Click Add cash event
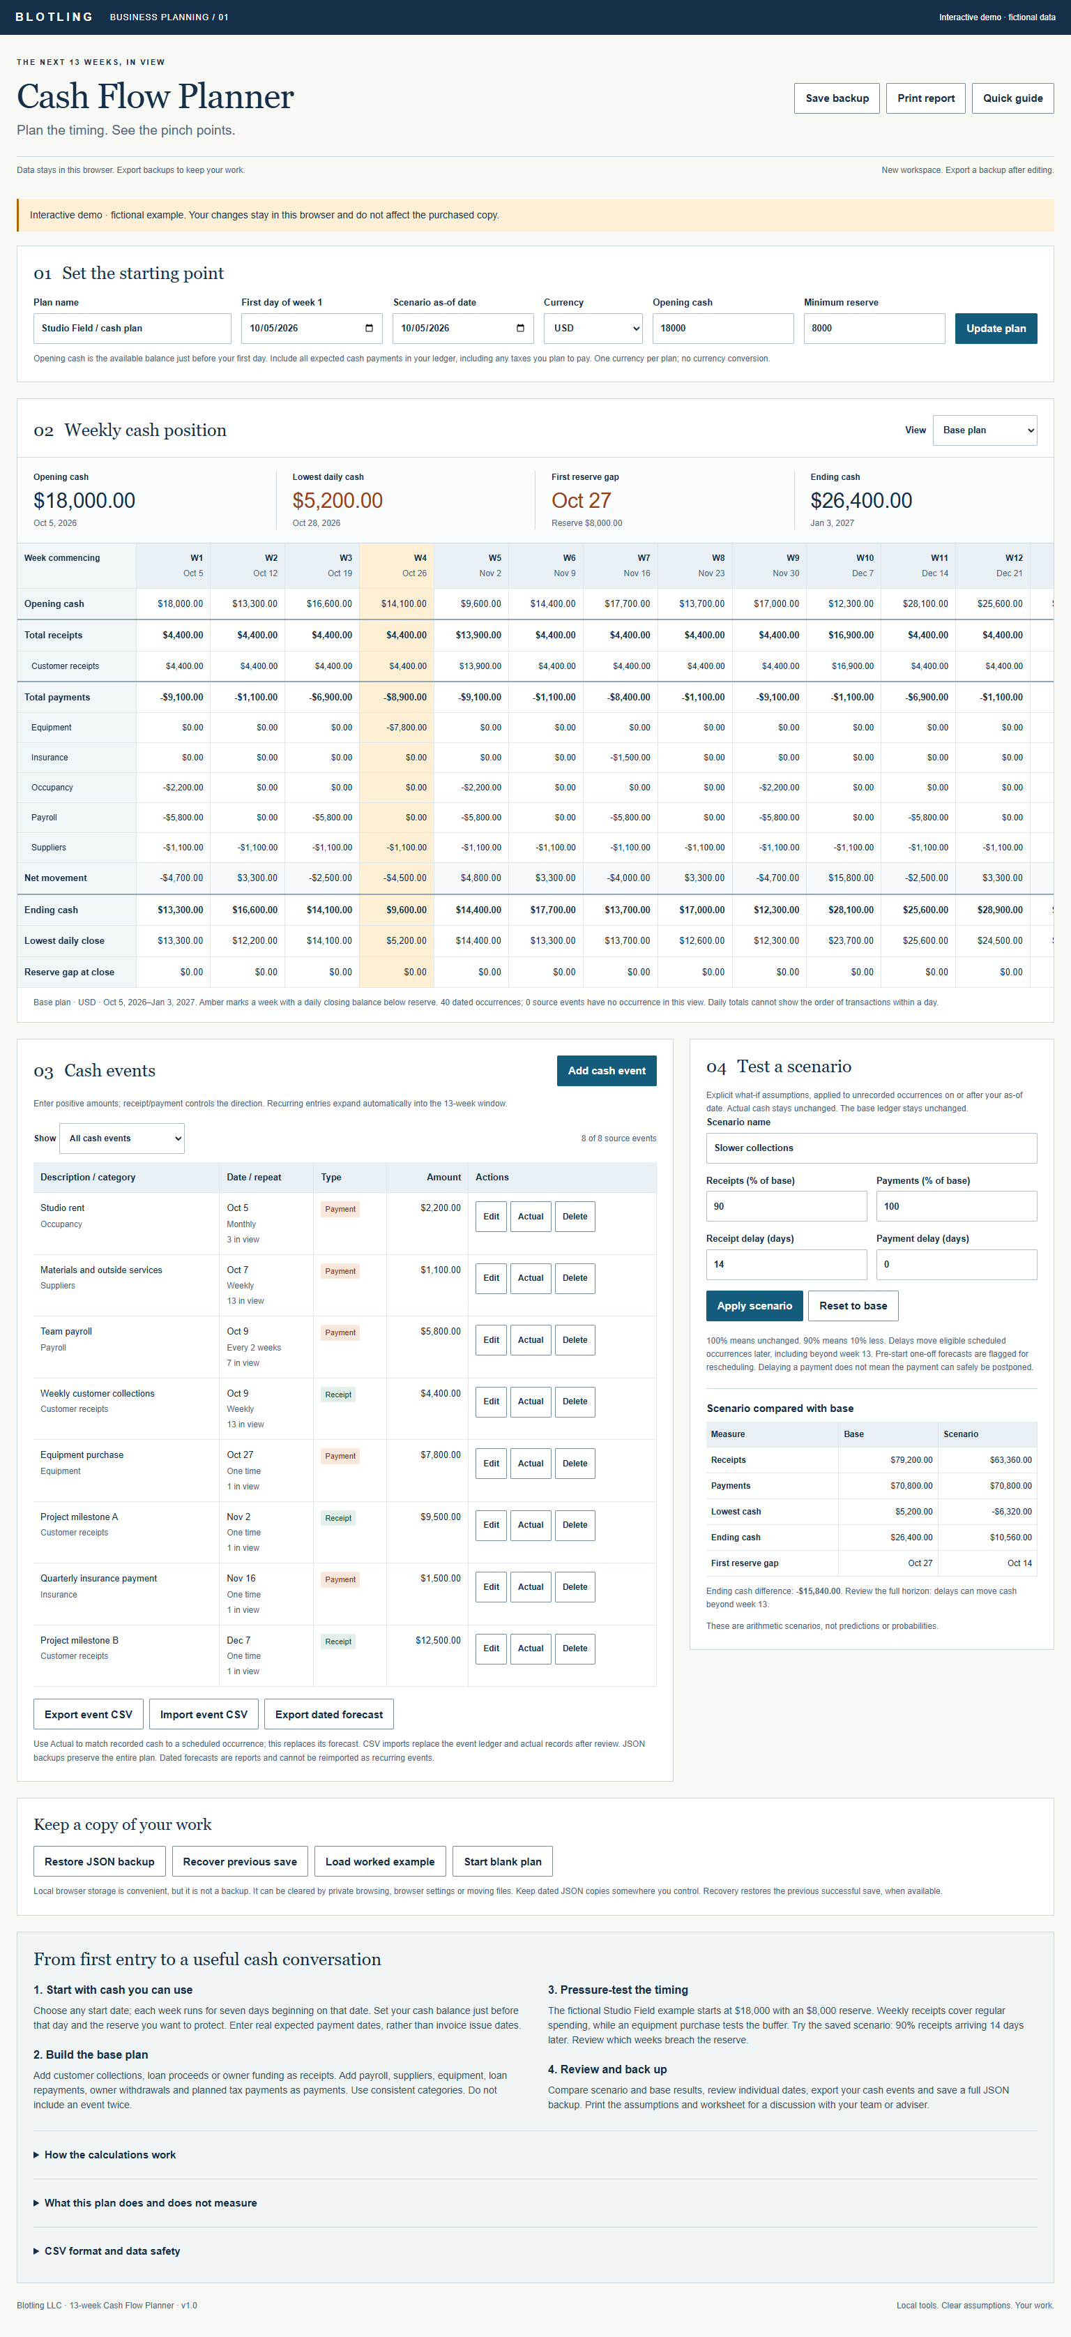 [607, 1071]
